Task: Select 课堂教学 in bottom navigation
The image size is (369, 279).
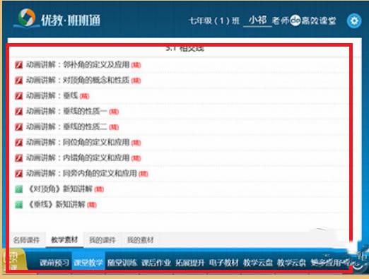Action: point(88,263)
